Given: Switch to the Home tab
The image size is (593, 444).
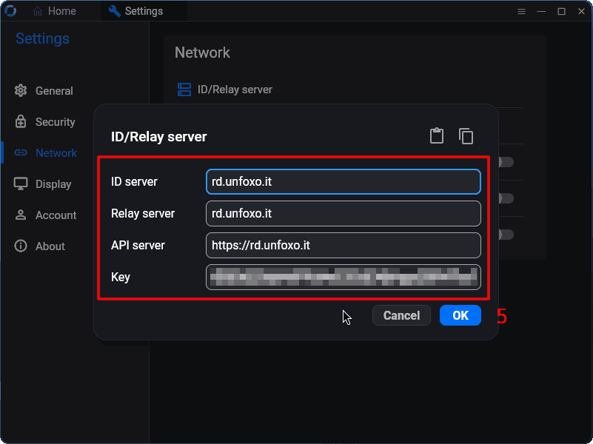Looking at the screenshot, I should (x=55, y=11).
